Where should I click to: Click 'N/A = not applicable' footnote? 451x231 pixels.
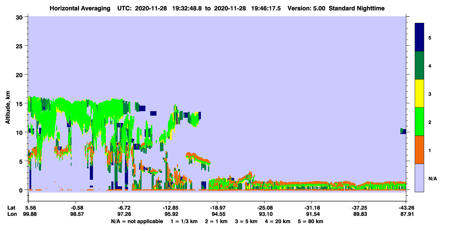click(x=137, y=221)
